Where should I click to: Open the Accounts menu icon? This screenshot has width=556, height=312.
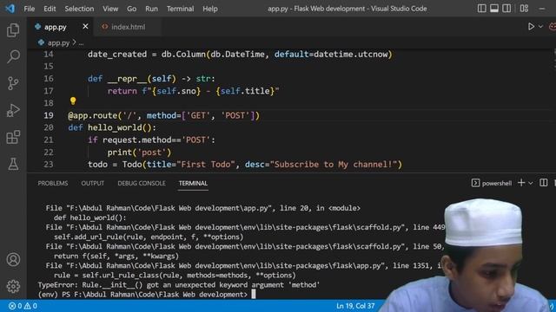coord(13,260)
